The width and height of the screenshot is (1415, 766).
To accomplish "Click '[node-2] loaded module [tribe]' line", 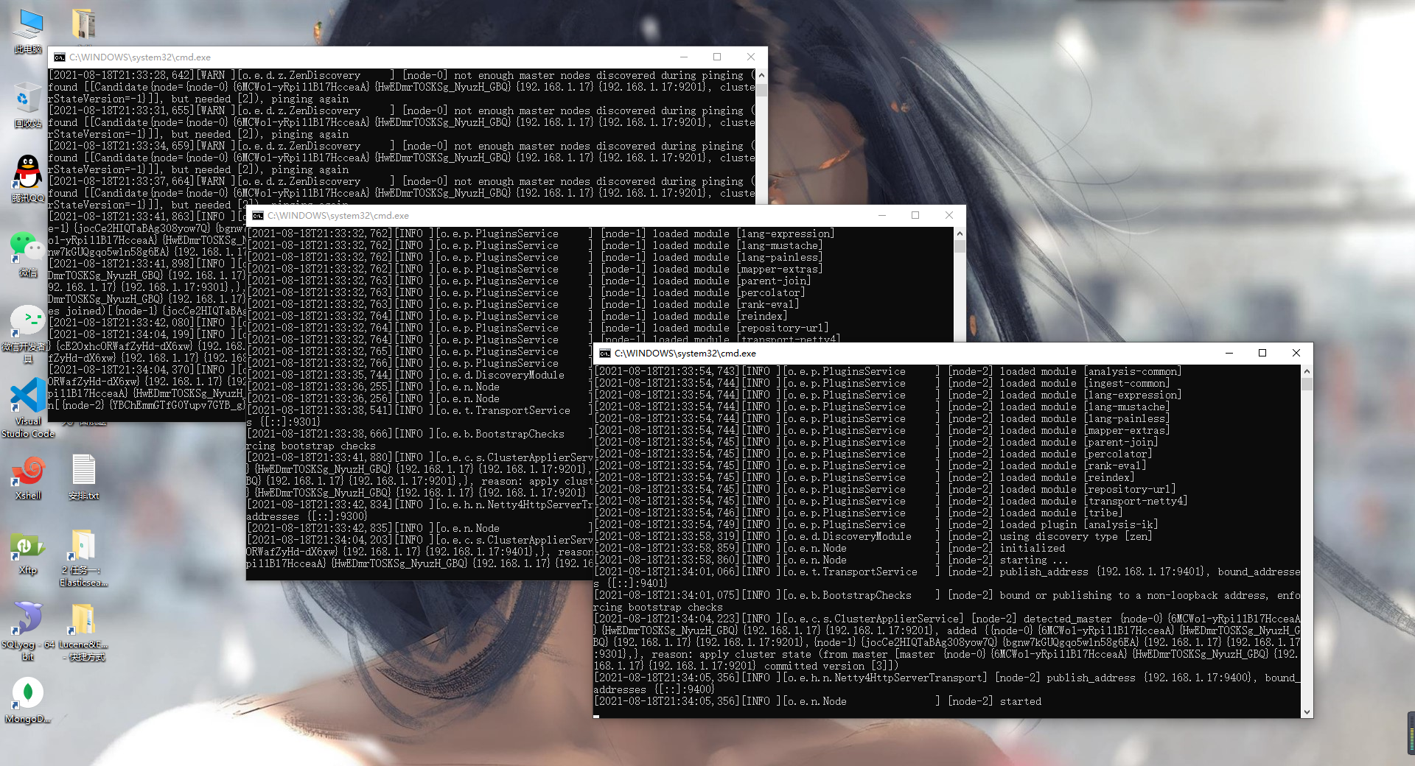I will tap(859, 513).
